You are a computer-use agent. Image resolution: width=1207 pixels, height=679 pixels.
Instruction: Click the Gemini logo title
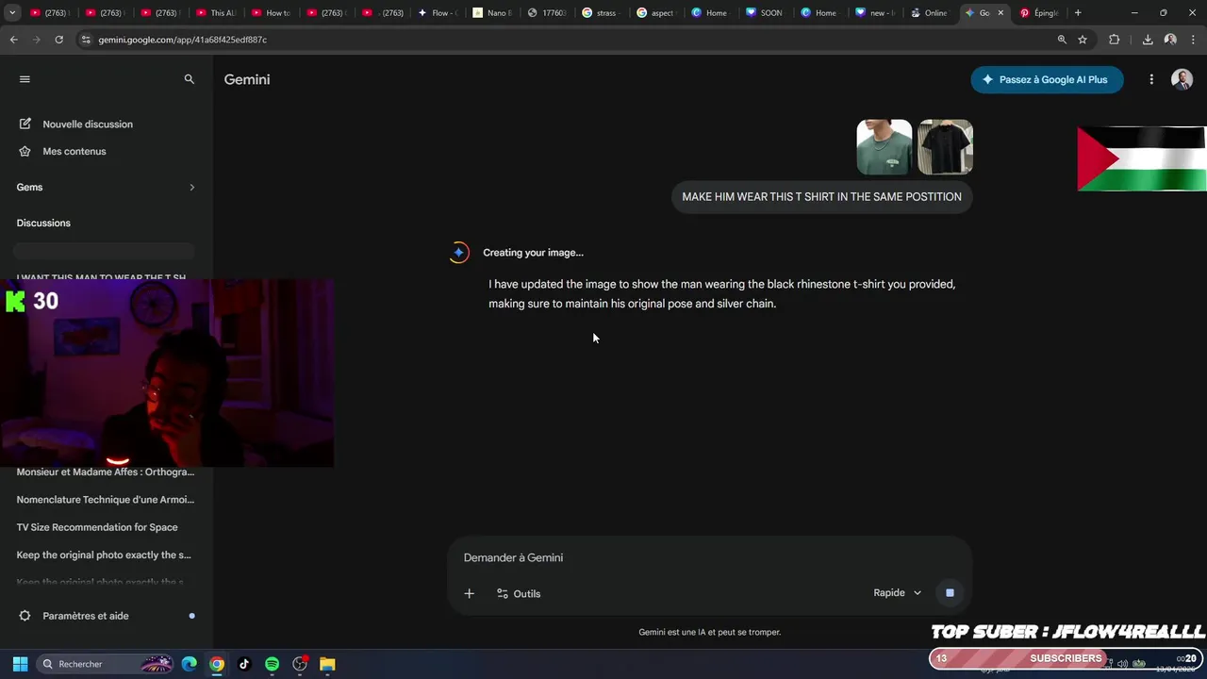coord(247,79)
